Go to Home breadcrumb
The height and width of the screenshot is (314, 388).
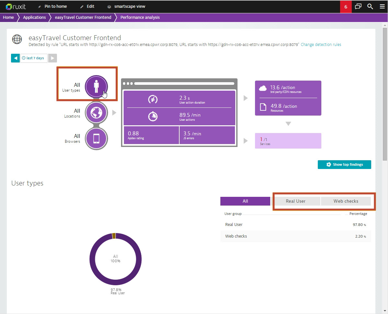tap(8, 17)
